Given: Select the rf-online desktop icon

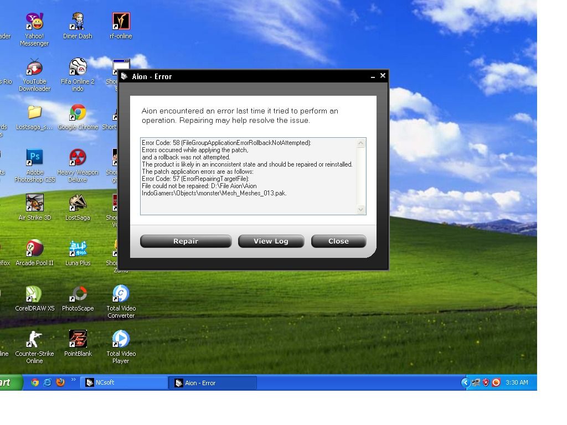Looking at the screenshot, I should [x=121, y=25].
